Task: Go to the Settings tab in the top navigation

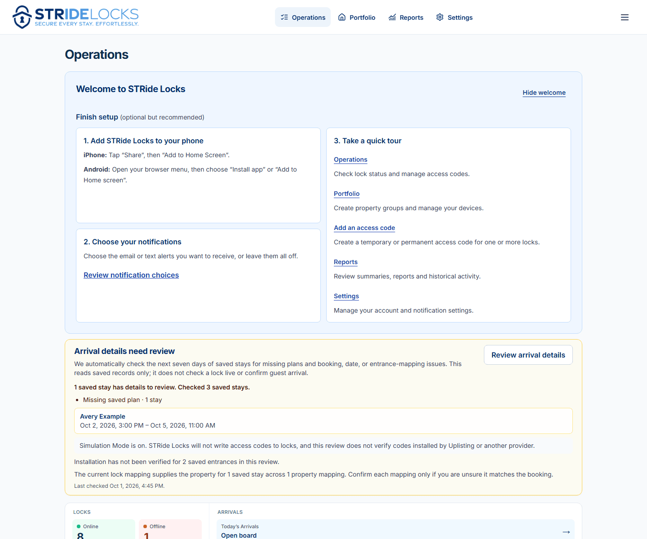Action: (x=454, y=17)
